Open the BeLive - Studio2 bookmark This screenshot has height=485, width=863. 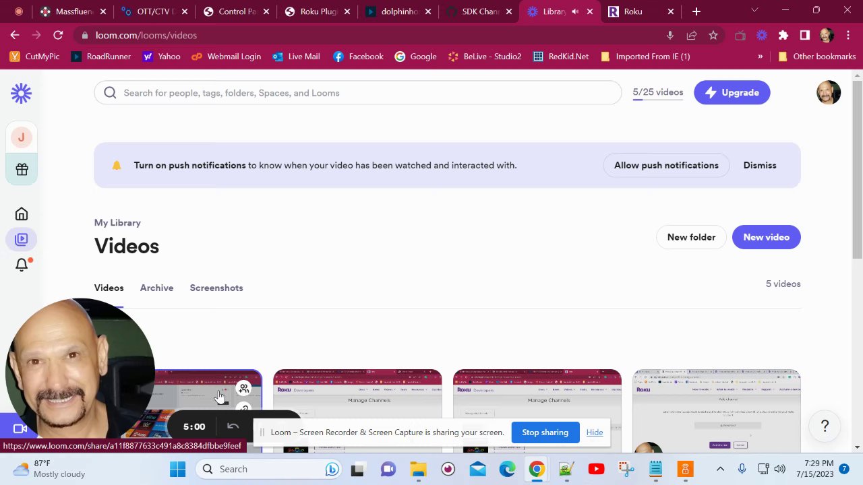(x=484, y=57)
